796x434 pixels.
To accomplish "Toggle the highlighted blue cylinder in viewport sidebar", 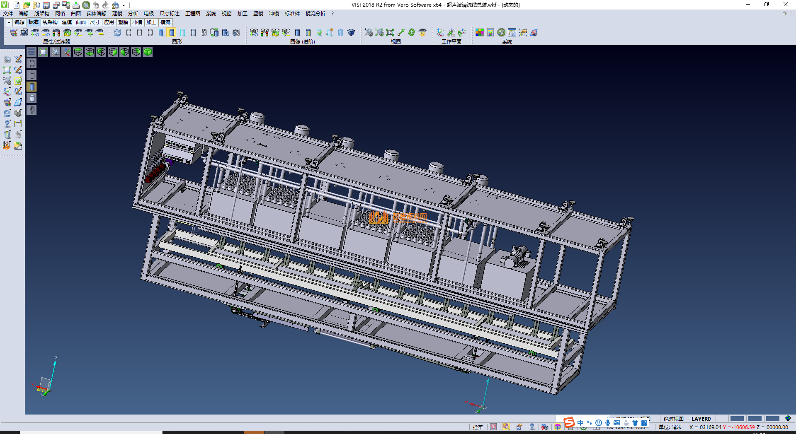I will point(32,87).
